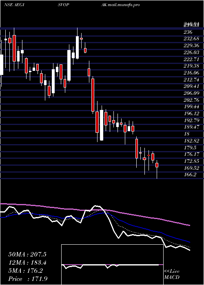
Task: Click the 236 price axis label
Action: pos(188,32)
